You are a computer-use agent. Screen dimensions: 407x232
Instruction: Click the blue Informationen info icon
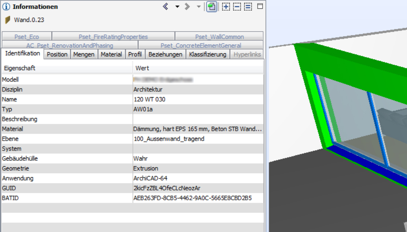6,7
